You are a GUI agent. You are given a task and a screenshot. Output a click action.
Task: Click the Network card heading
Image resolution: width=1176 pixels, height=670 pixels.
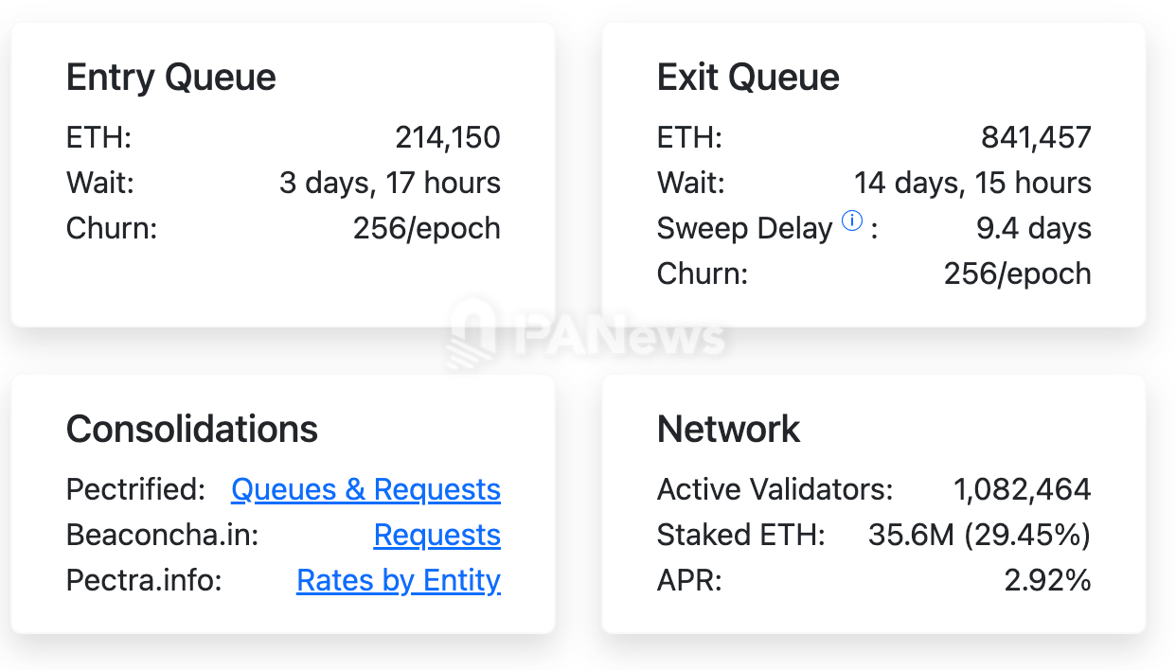728,429
